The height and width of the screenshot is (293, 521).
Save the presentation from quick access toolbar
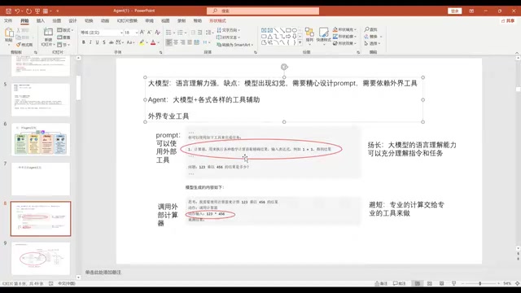pos(8,11)
